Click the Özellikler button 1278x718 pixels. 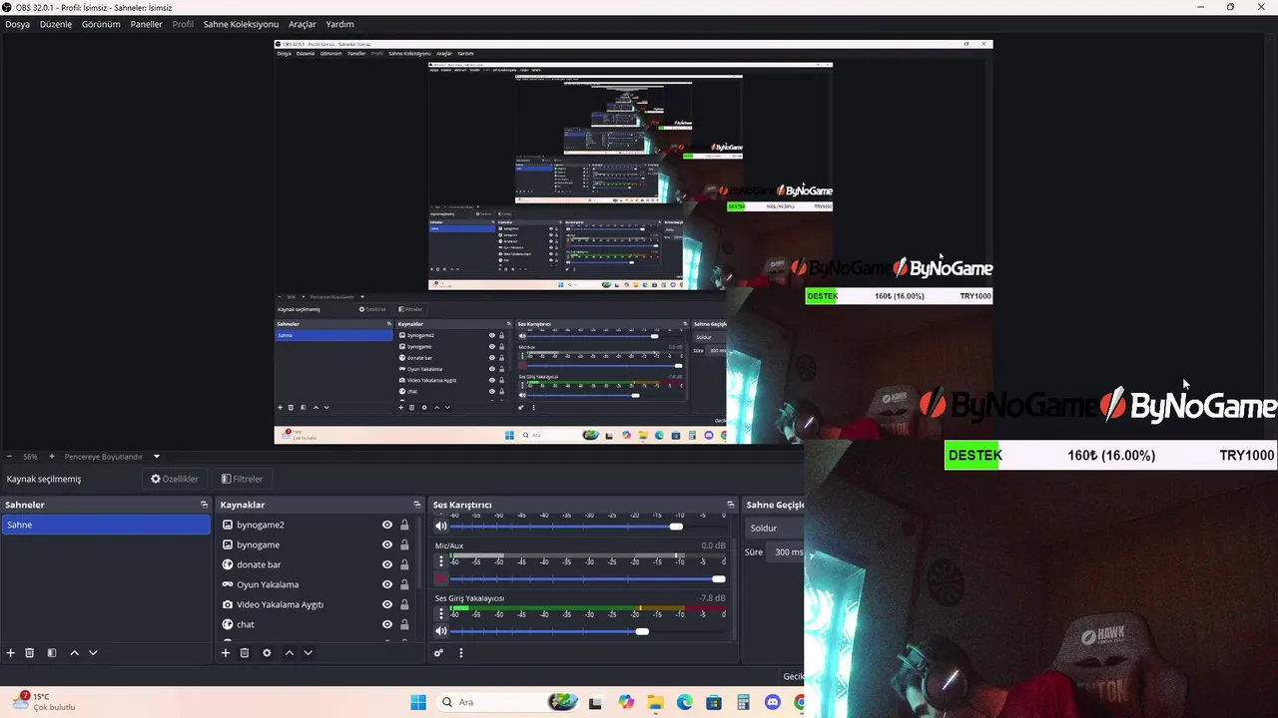tap(175, 479)
